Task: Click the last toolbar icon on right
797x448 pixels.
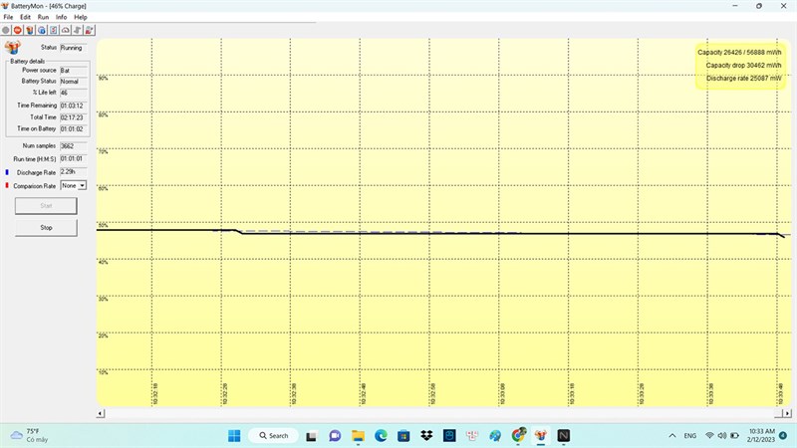Action: (90, 30)
